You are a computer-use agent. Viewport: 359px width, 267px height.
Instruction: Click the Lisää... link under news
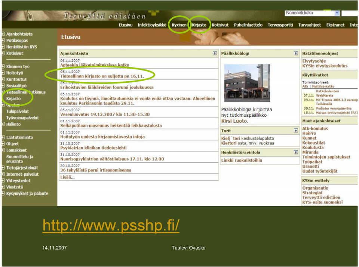(67, 177)
